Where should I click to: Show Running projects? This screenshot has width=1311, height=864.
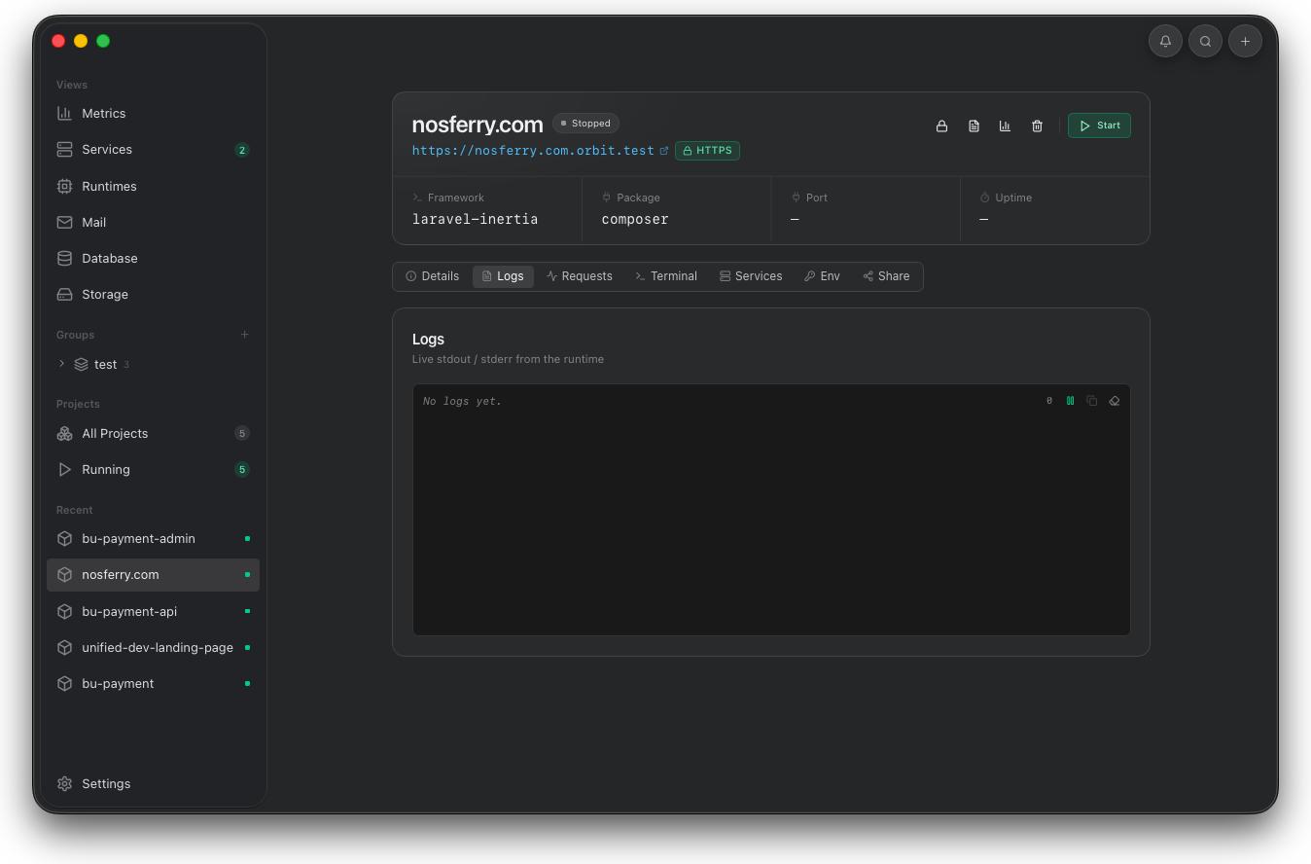[153, 469]
